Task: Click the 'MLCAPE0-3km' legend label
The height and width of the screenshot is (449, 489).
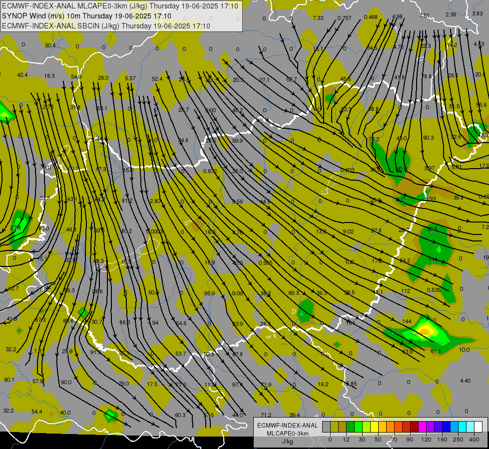Action: [x=288, y=434]
